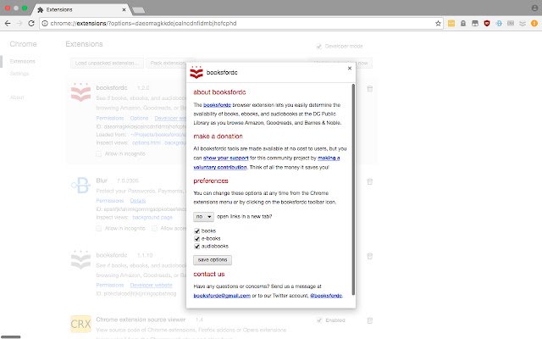
Task: Open Developer website link for booksfordc 1.1.10
Action: click(151, 286)
